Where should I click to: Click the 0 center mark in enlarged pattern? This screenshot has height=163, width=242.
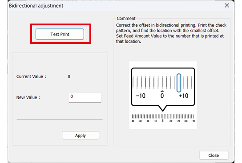pyautogui.click(x=162, y=95)
